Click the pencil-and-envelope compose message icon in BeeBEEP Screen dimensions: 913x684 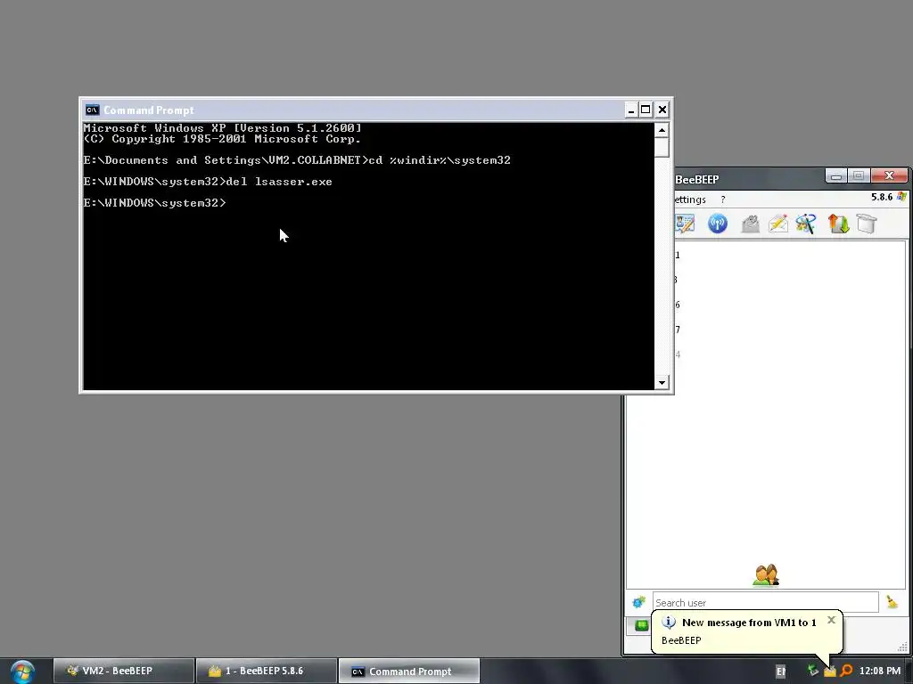pyautogui.click(x=778, y=224)
